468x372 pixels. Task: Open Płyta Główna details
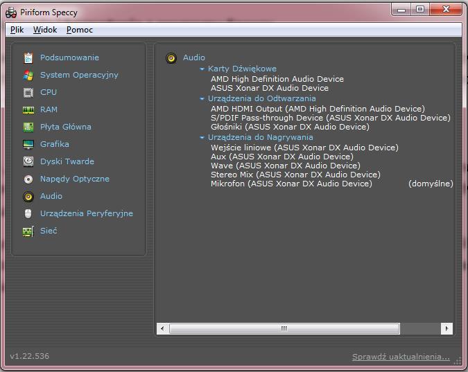pos(66,127)
